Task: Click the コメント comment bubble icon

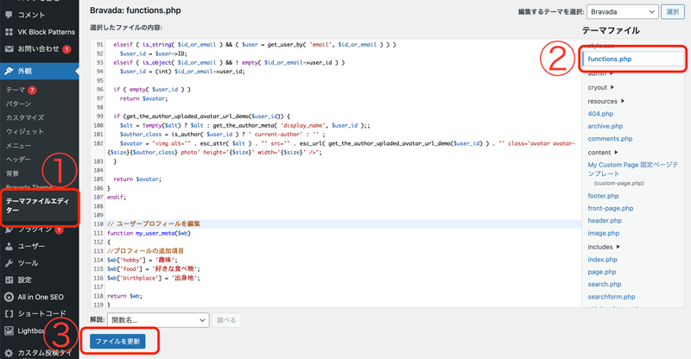Action: pyautogui.click(x=9, y=15)
